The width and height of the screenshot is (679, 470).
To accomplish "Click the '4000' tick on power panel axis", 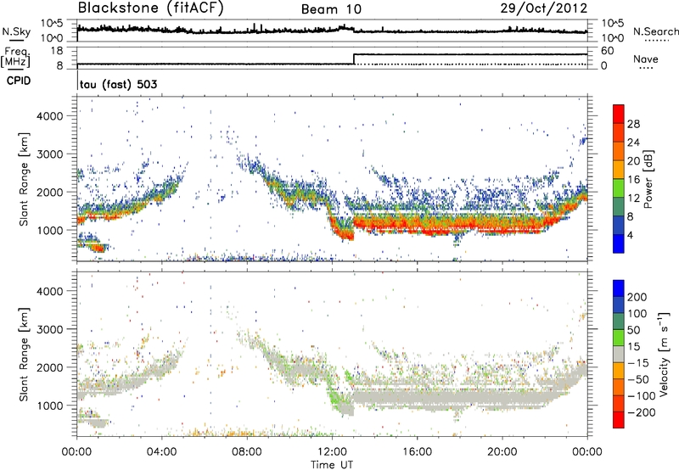I will (49, 116).
